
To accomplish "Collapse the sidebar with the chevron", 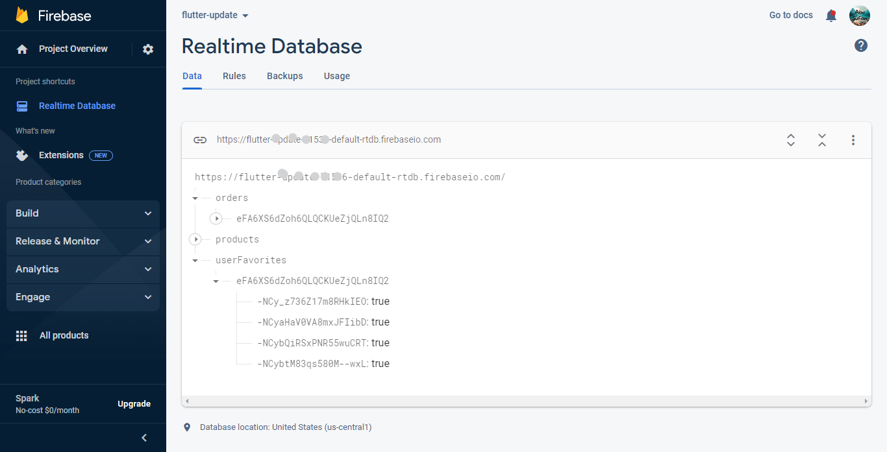I will click(144, 438).
